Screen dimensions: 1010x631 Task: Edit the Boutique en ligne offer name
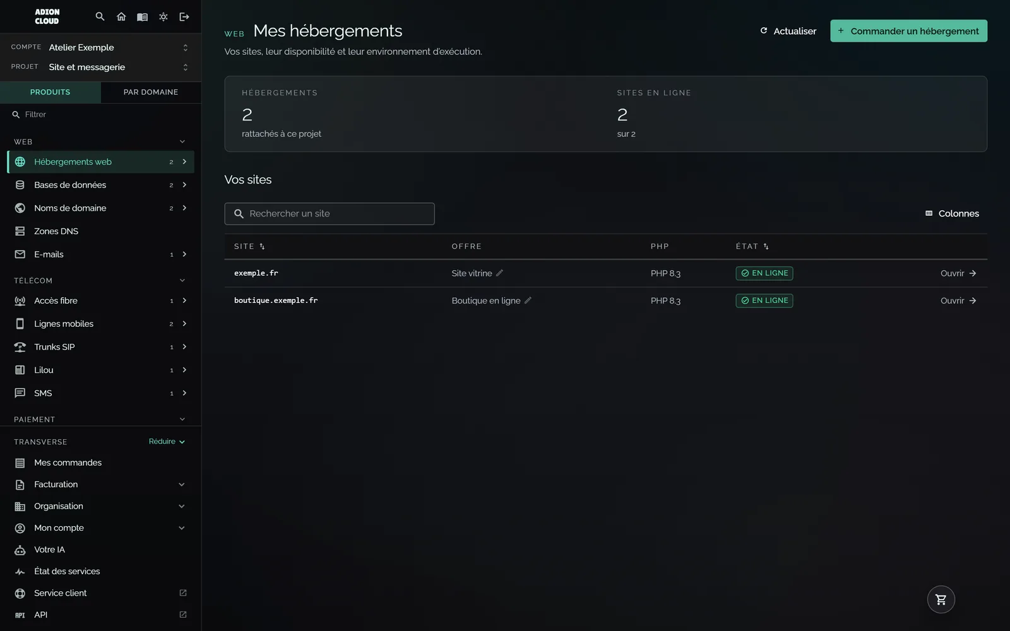[528, 300]
